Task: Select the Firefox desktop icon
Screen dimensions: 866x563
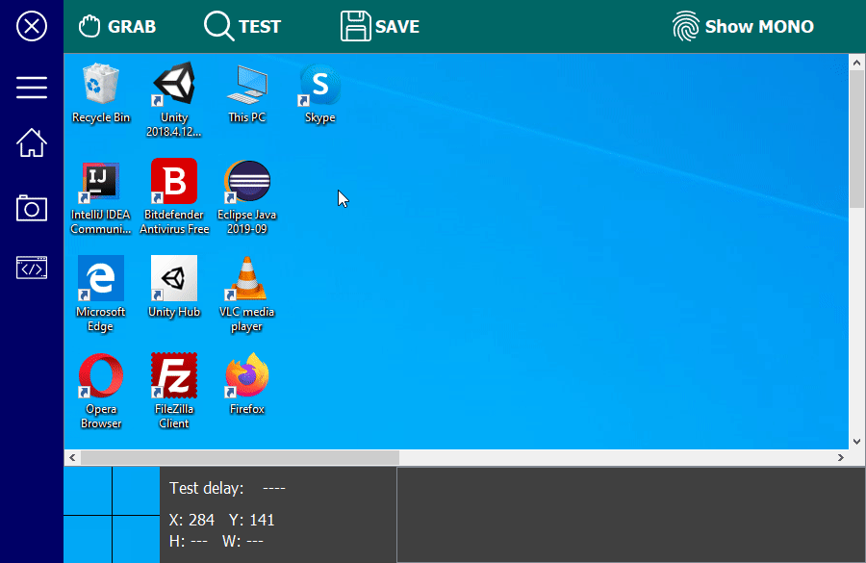Action: [247, 384]
